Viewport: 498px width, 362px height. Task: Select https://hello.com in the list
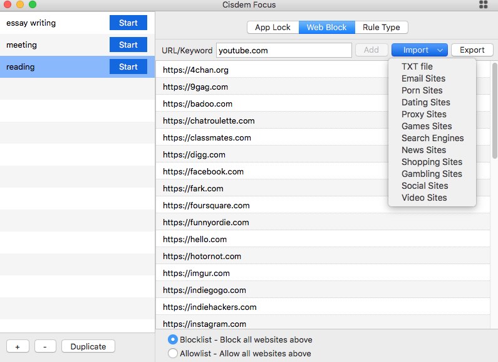[x=323, y=239]
